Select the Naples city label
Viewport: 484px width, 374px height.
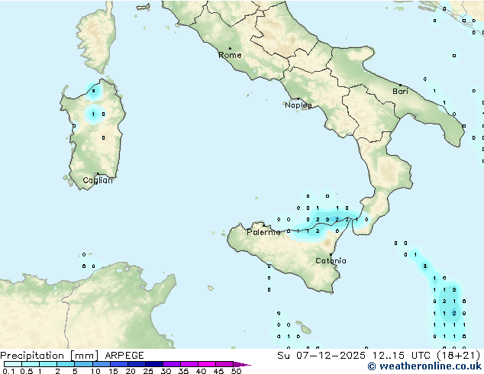tap(298, 105)
